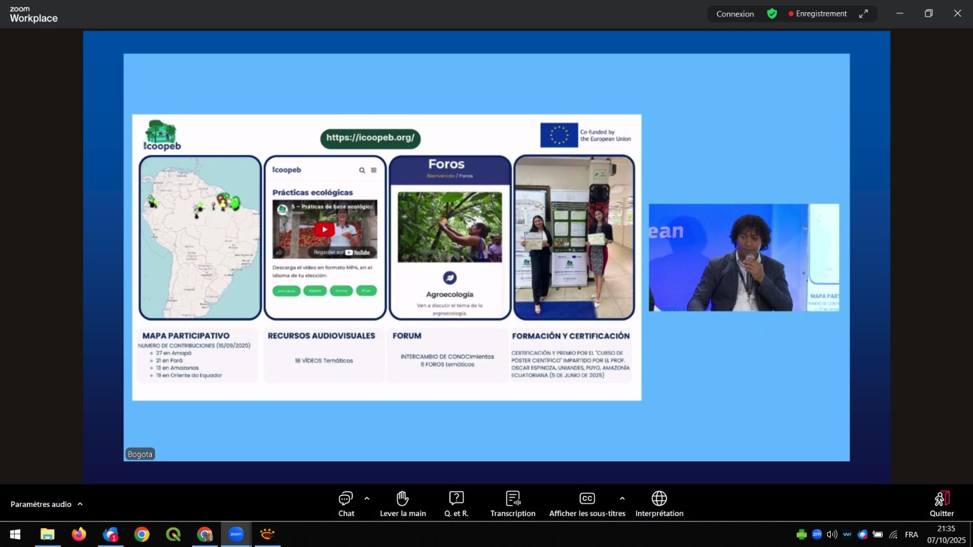Expand the chevron next to the subtitles button

tap(622, 498)
